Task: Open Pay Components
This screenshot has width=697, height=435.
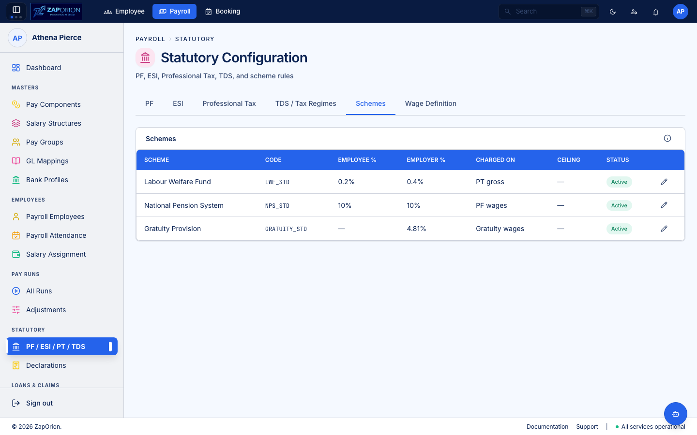Action: [x=62, y=104]
